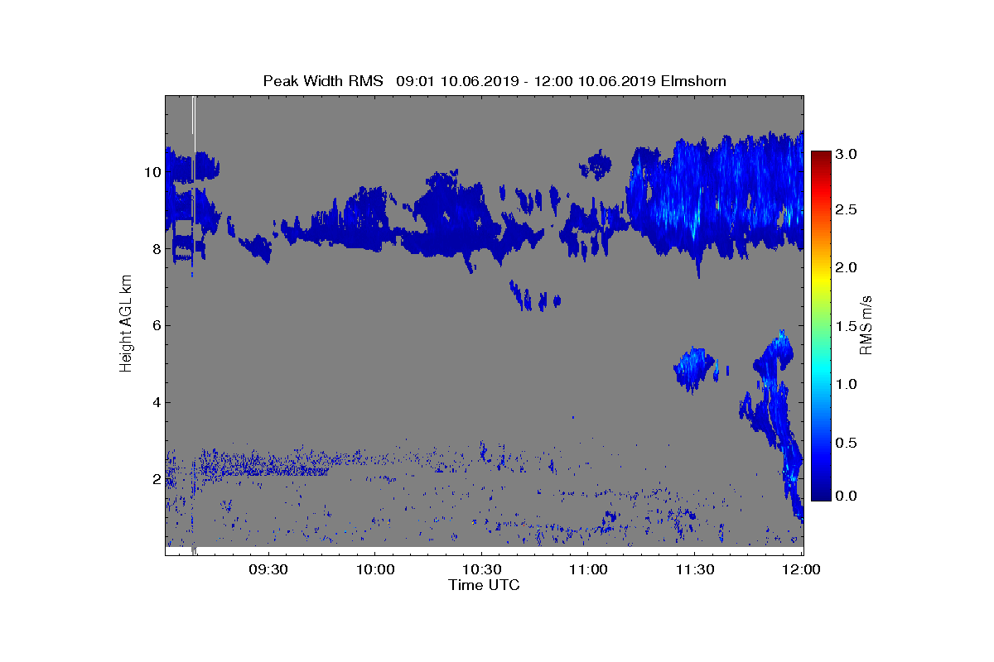Click the plot title 'Peak Width RMS'

click(324, 80)
